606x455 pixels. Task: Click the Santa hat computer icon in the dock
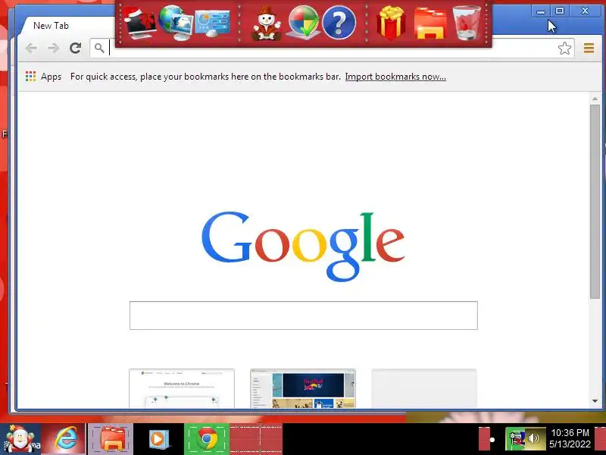point(140,24)
